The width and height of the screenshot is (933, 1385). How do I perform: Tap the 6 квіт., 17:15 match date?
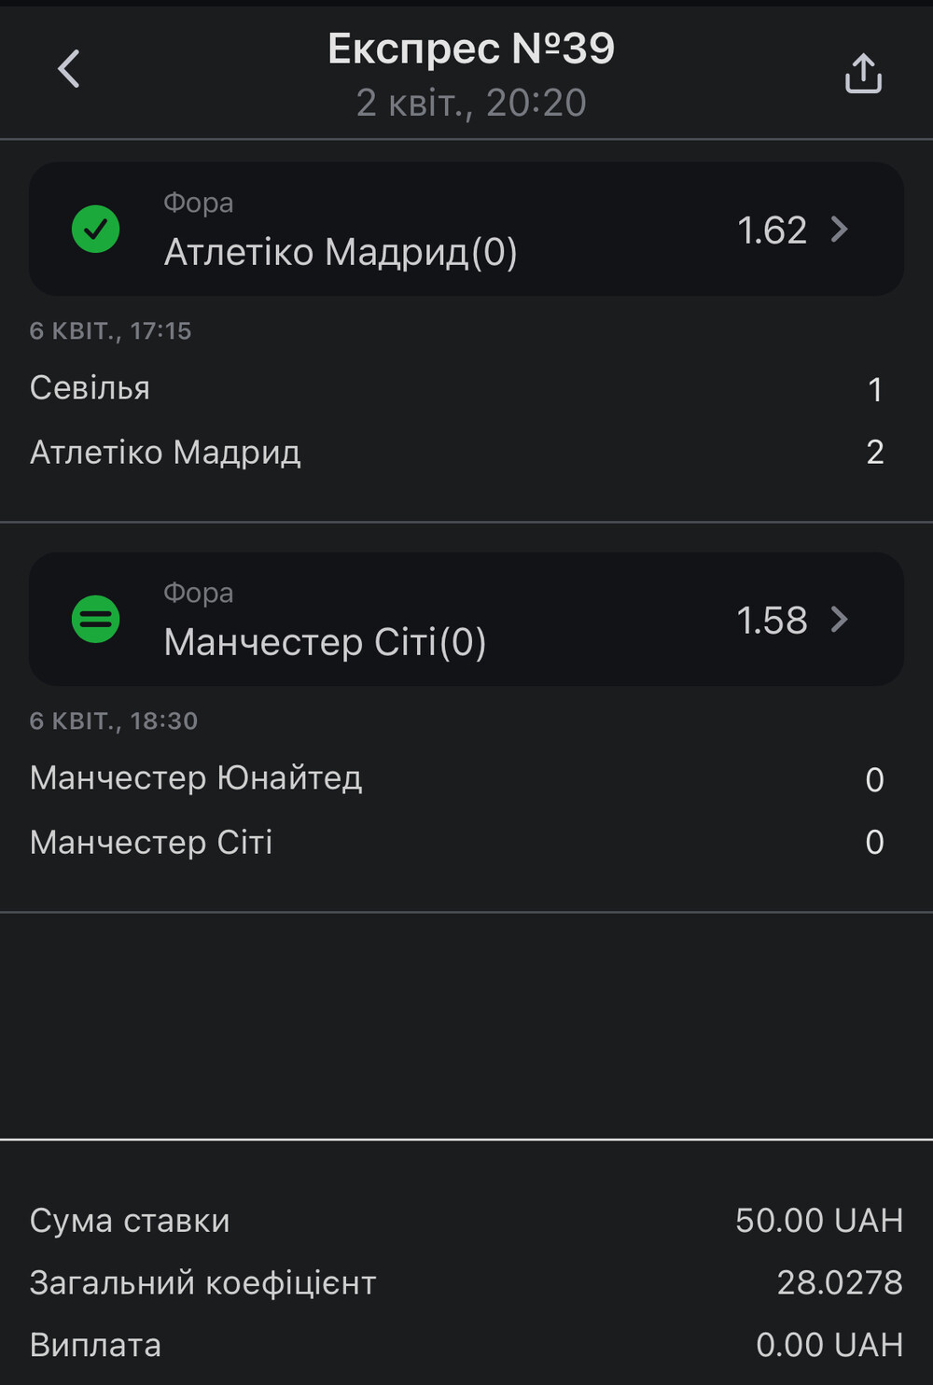[110, 331]
